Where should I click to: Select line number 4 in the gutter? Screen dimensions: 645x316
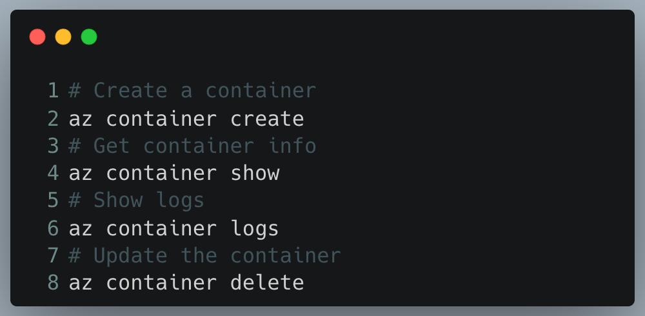click(x=53, y=173)
